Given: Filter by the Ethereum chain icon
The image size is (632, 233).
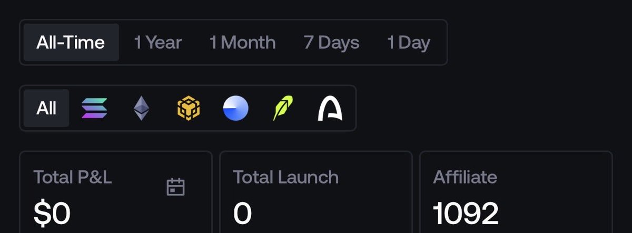Looking at the screenshot, I should point(141,109).
